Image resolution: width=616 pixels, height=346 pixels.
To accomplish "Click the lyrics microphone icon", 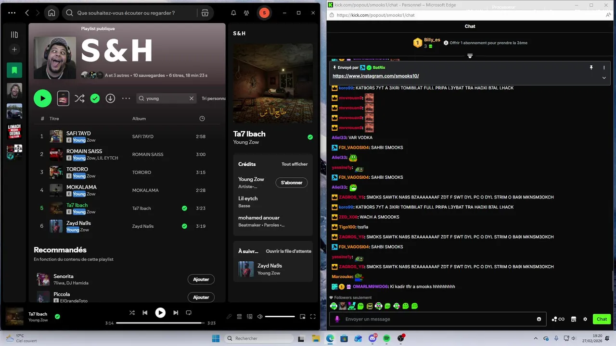I will pyautogui.click(x=229, y=316).
